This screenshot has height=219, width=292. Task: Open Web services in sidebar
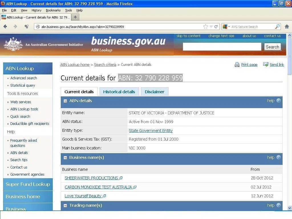tap(21, 102)
